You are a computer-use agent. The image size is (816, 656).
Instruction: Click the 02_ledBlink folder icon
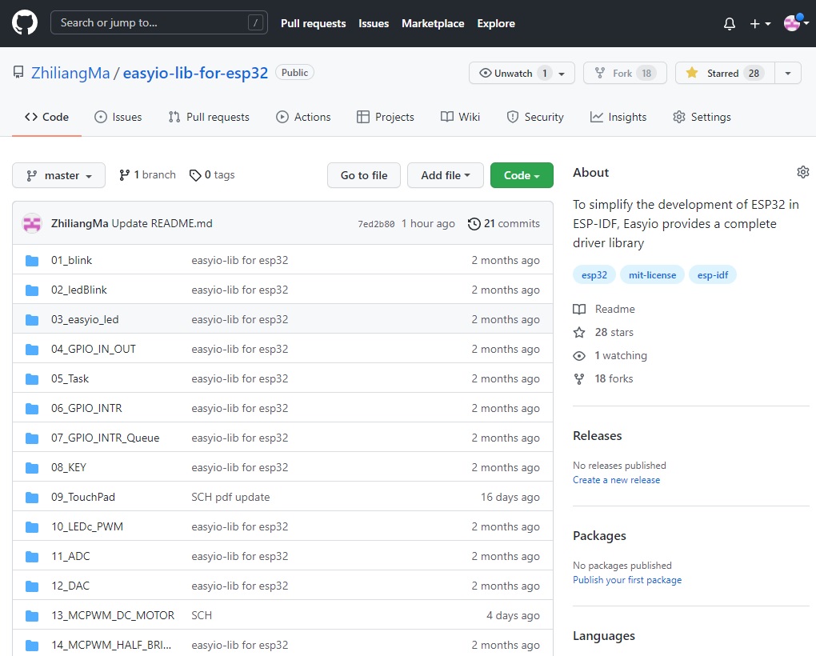click(32, 290)
